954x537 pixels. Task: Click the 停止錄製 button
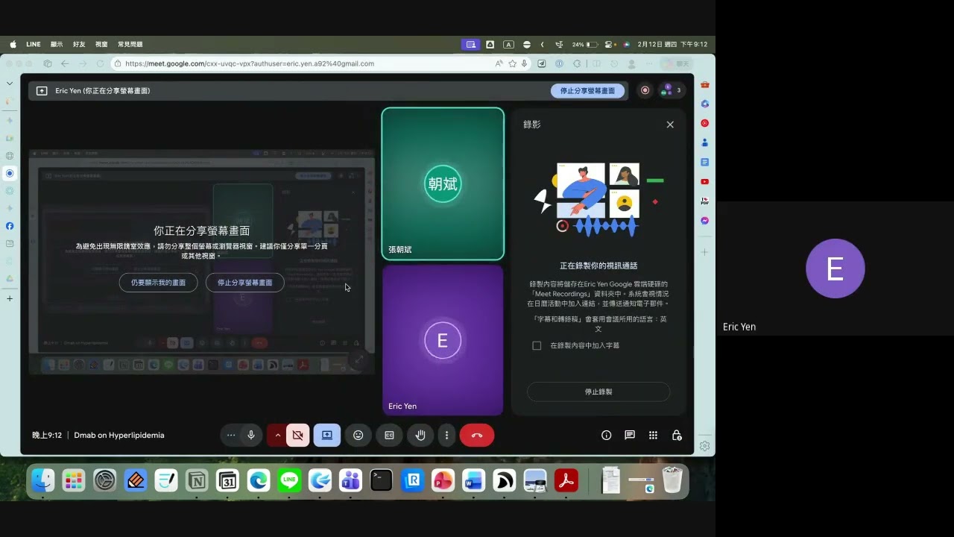598,392
